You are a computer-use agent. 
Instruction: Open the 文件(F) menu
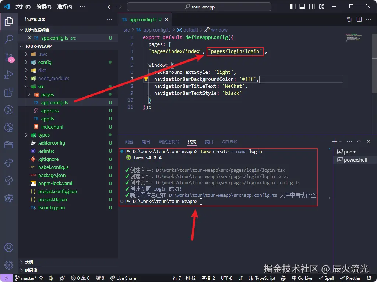coord(23,7)
